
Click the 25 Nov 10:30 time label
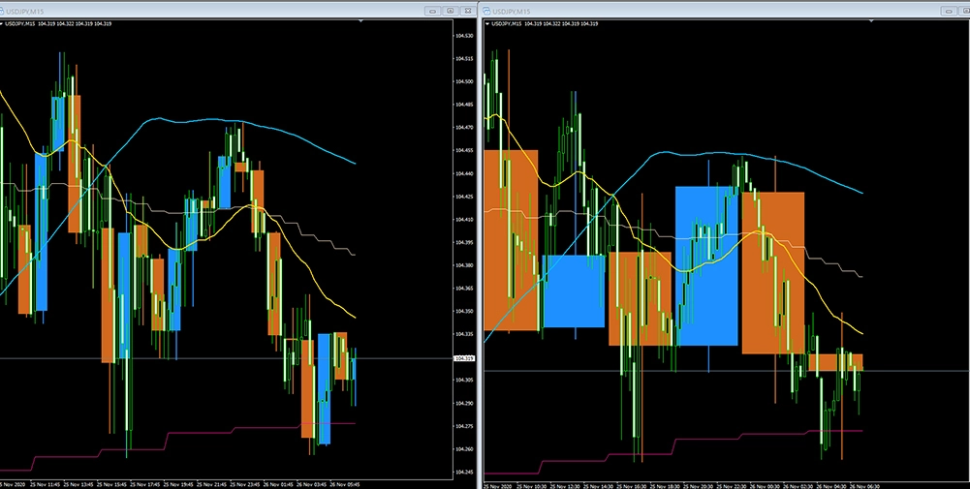(532, 486)
